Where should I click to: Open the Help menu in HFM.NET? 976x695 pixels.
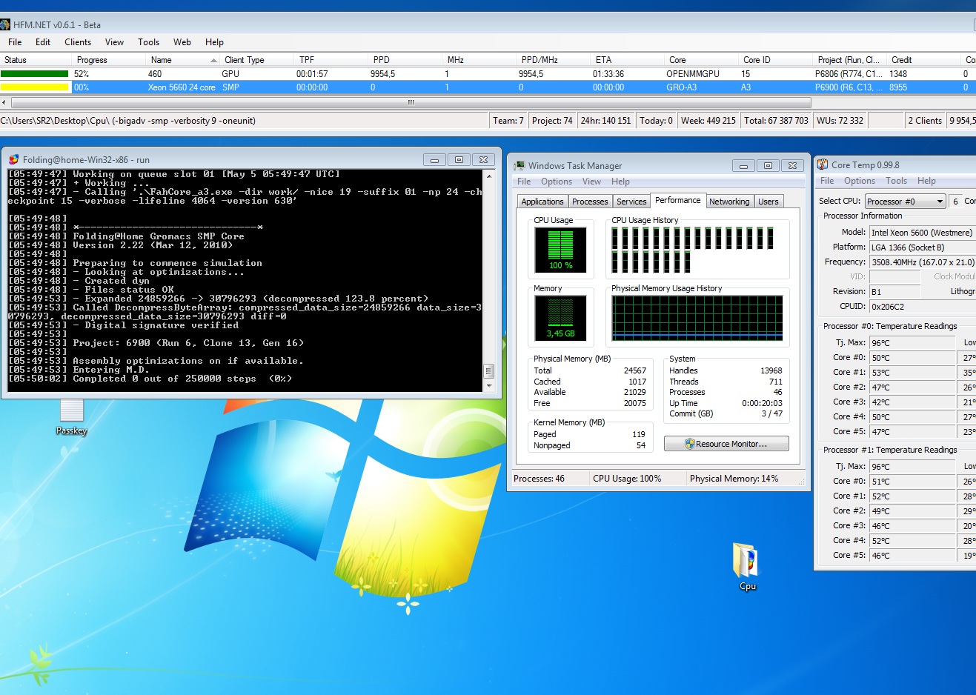point(214,42)
